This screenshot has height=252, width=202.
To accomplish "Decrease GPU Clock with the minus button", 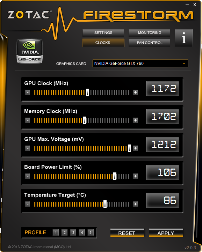I will pyautogui.click(x=28, y=92).
